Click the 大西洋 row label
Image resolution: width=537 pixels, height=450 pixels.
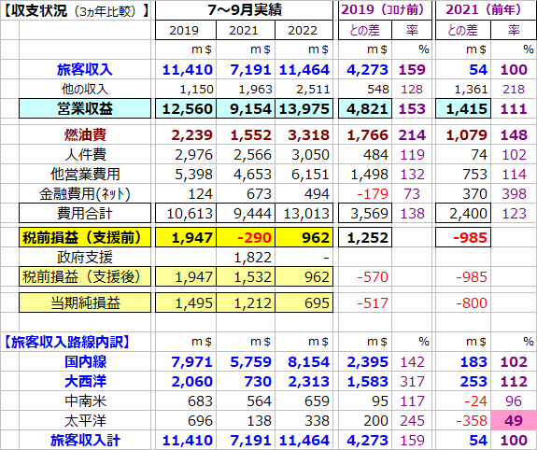point(85,381)
